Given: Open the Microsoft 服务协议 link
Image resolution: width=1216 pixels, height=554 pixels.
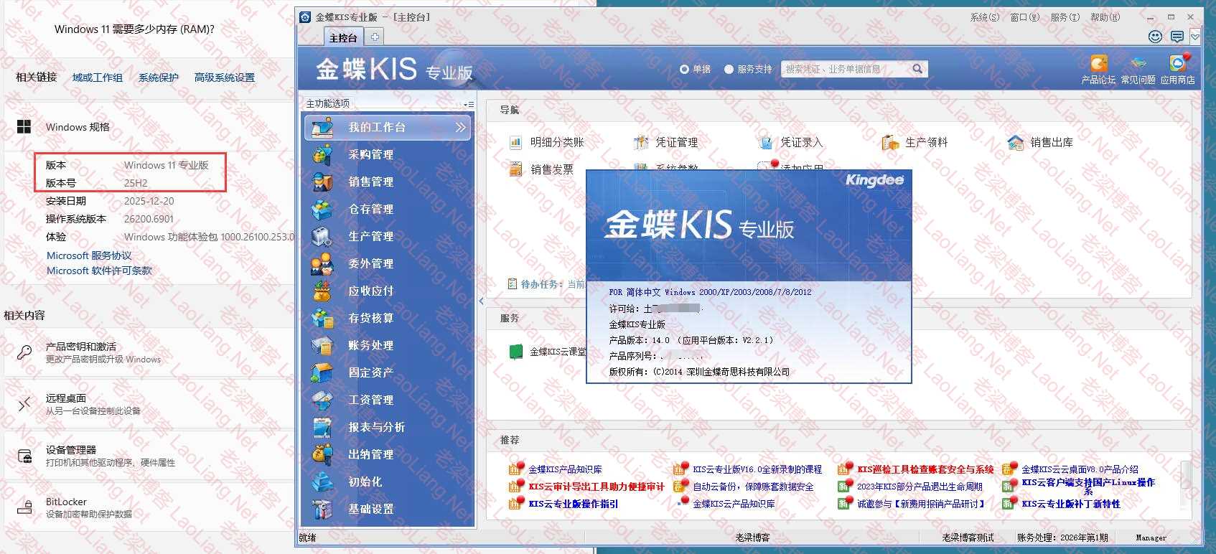Looking at the screenshot, I should click(89, 255).
